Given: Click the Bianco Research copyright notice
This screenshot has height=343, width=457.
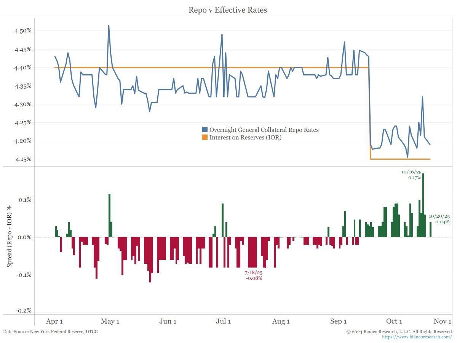Looking at the screenshot, I should coord(399,332).
